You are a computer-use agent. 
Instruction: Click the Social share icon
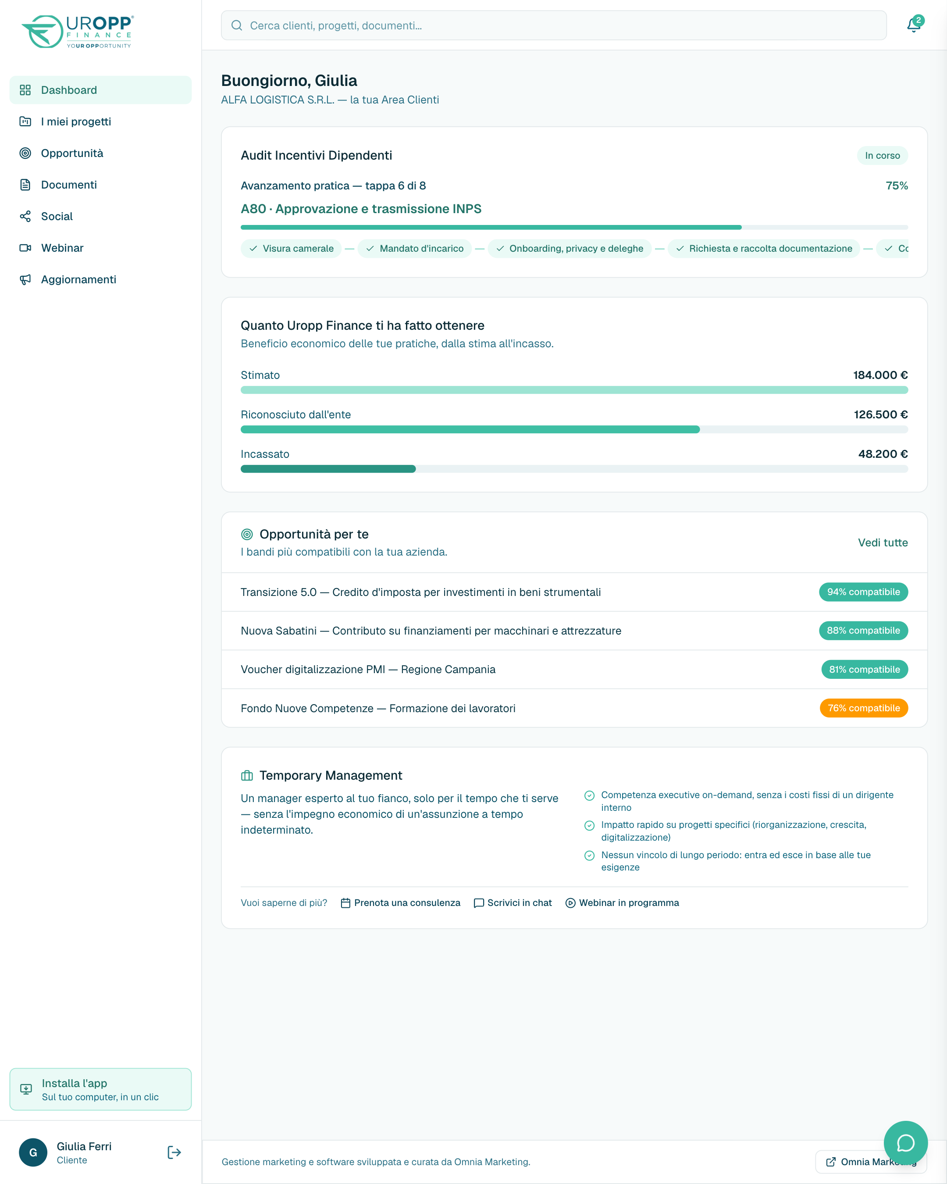point(25,216)
